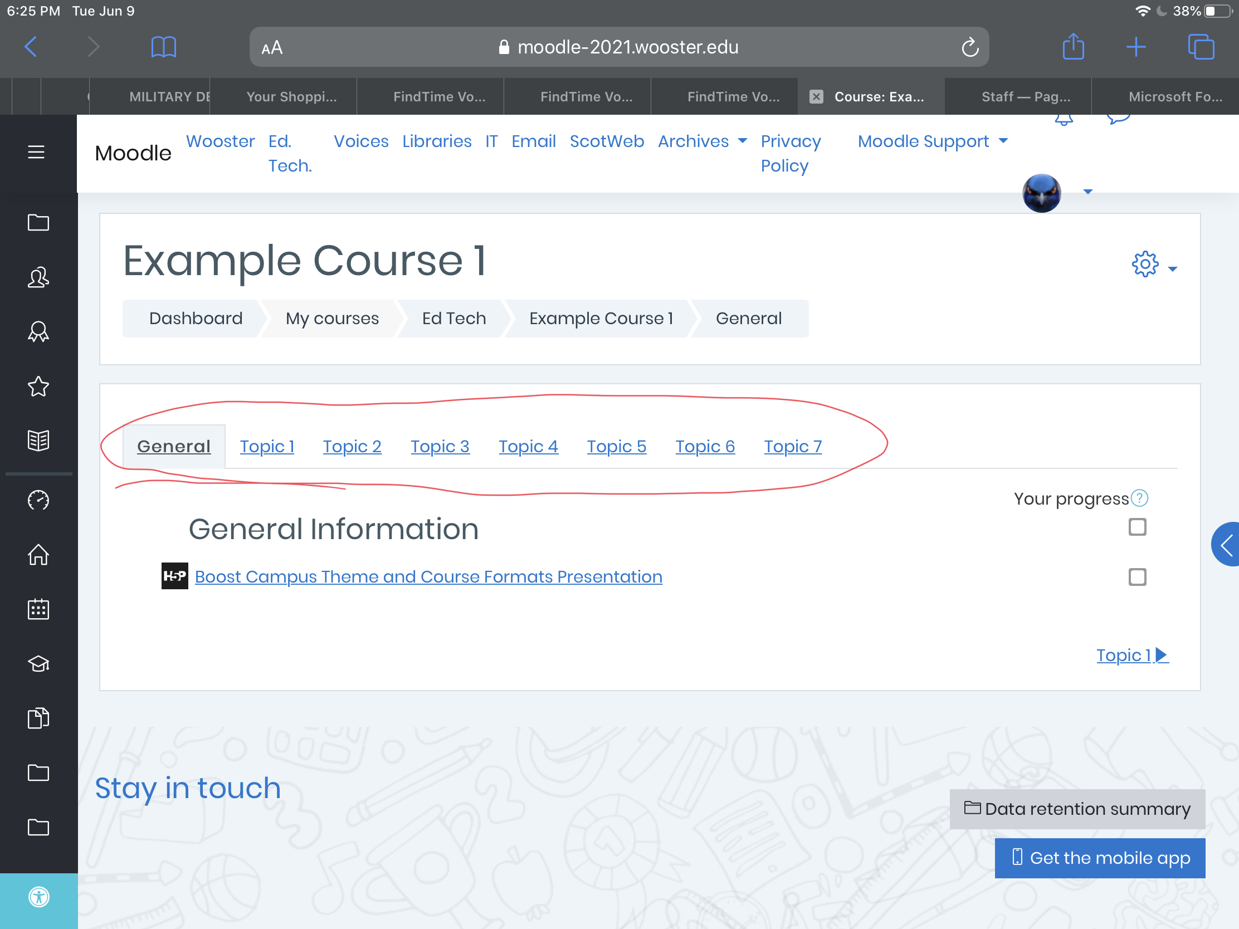1239x929 pixels.
Task: Click the awards/badge icon in sidebar
Action: tap(39, 332)
